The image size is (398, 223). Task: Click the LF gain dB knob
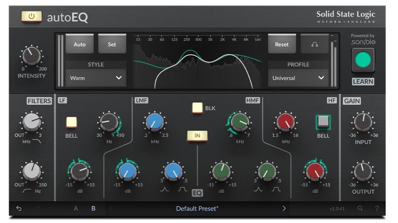click(80, 172)
